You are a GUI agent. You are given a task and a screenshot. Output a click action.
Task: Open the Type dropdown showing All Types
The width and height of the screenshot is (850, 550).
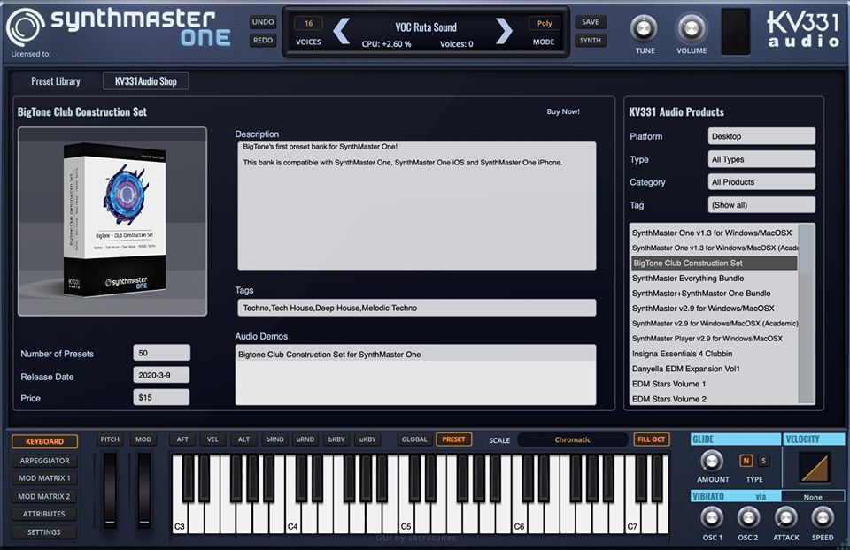point(761,159)
